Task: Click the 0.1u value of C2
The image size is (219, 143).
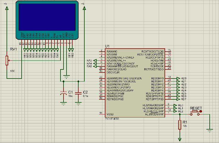Action: coord(85,96)
